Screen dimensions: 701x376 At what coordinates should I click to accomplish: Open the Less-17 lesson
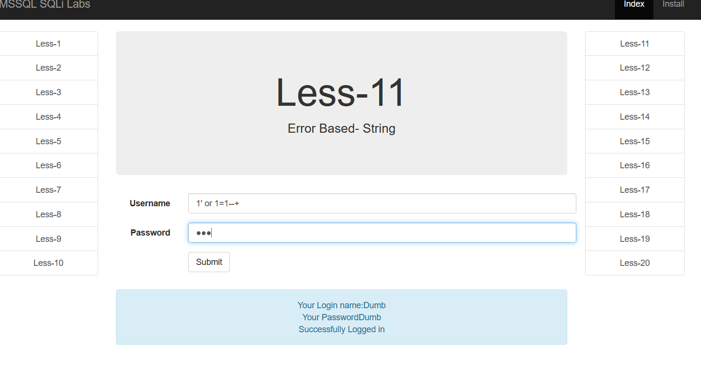tap(634, 189)
